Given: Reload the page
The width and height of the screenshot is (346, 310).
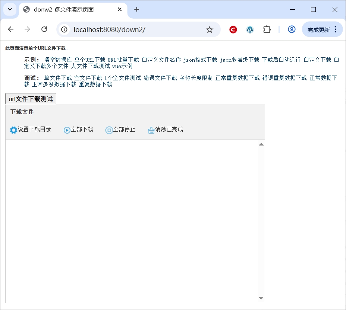Looking at the screenshot, I should [x=44, y=29].
